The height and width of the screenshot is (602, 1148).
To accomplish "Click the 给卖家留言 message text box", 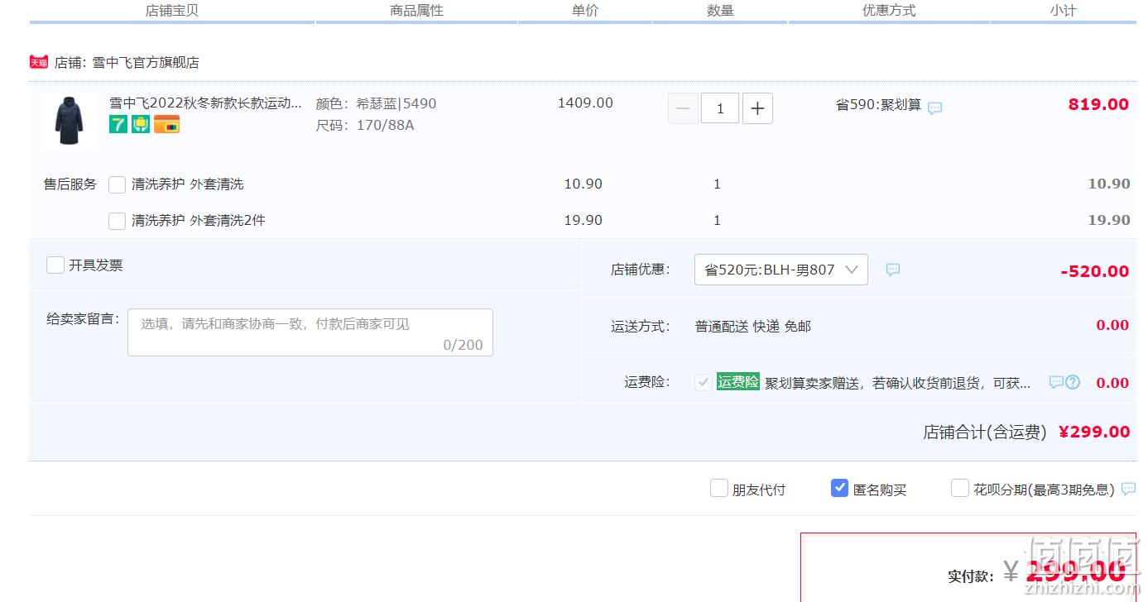I will (310, 332).
